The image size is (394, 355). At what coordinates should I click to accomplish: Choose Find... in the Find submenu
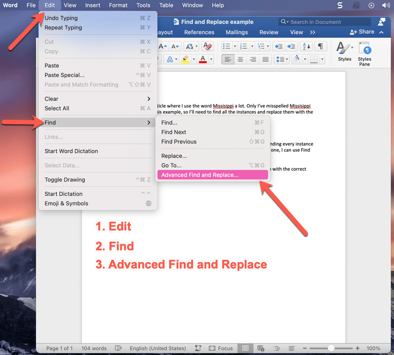click(x=213, y=123)
